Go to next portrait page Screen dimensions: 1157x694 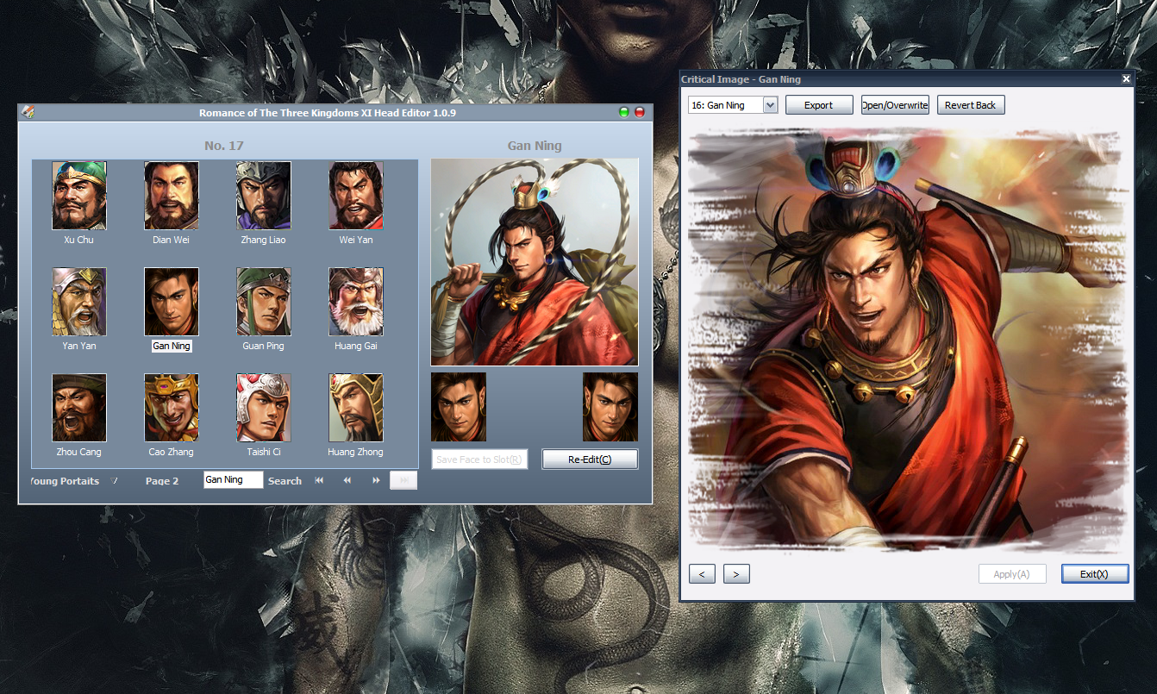coord(376,480)
